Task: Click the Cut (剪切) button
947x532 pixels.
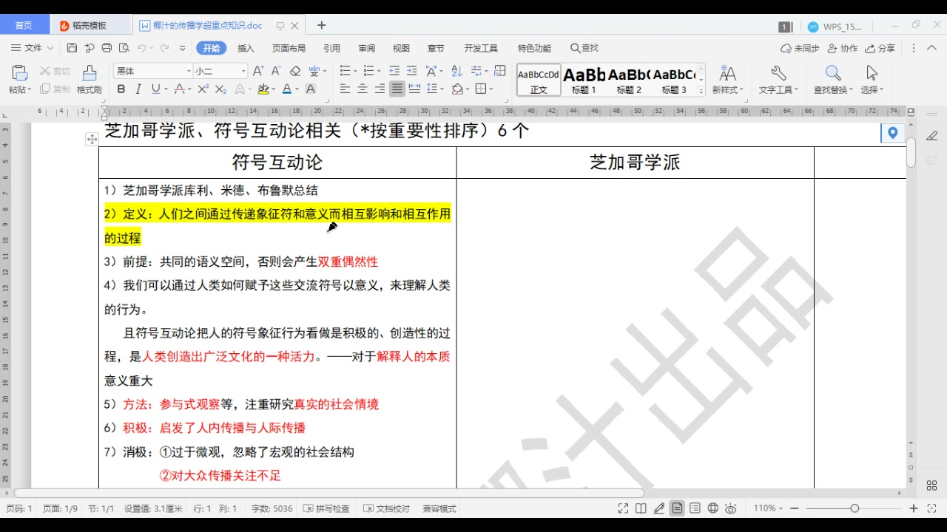Action: pyautogui.click(x=55, y=72)
